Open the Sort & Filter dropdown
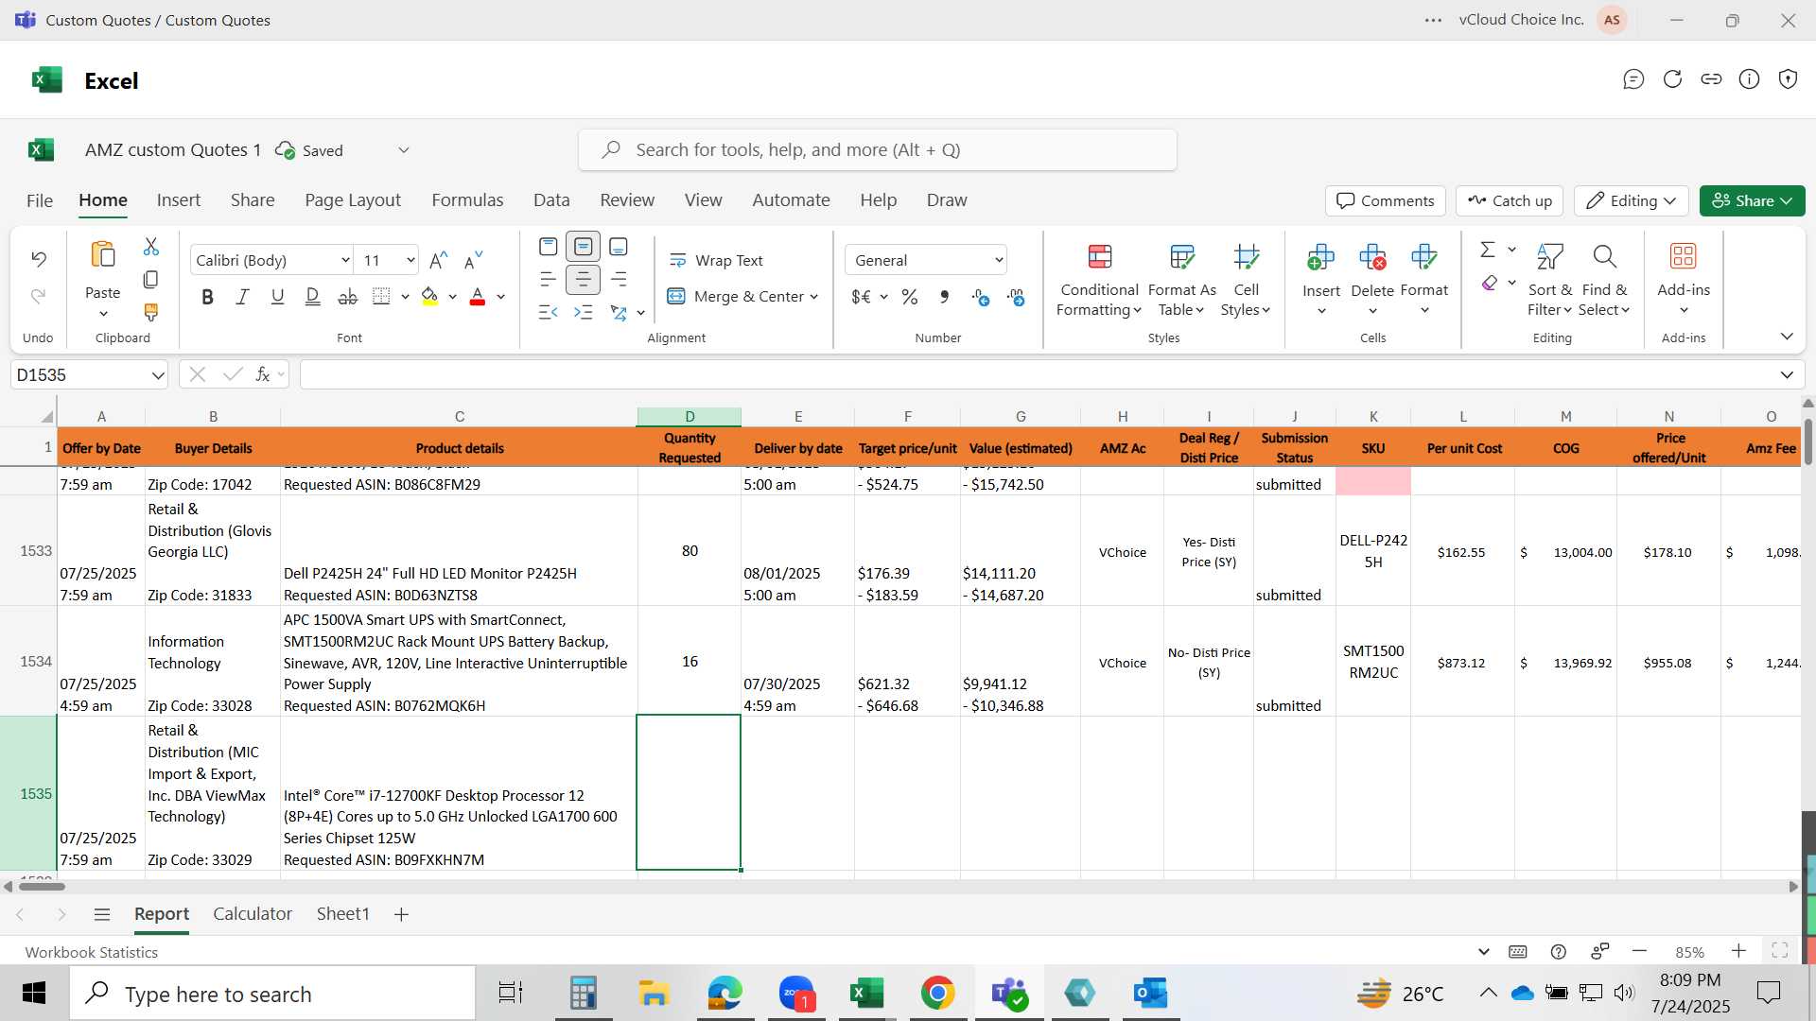The image size is (1816, 1021). point(1550,280)
